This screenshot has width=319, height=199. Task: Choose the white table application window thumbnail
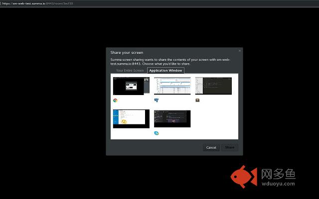point(172,86)
